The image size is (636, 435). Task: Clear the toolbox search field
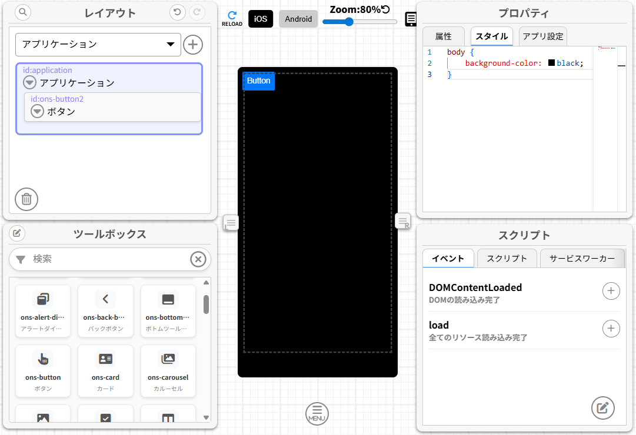(198, 259)
